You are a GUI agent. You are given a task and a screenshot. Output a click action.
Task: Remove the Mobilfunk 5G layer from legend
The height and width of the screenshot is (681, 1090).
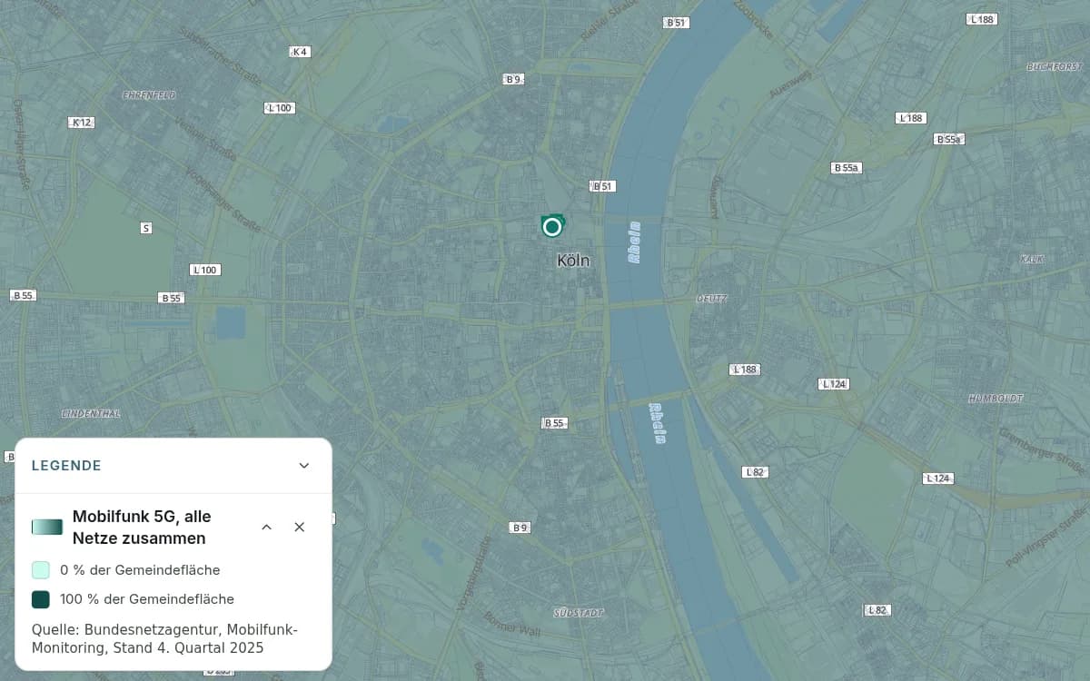tap(299, 528)
